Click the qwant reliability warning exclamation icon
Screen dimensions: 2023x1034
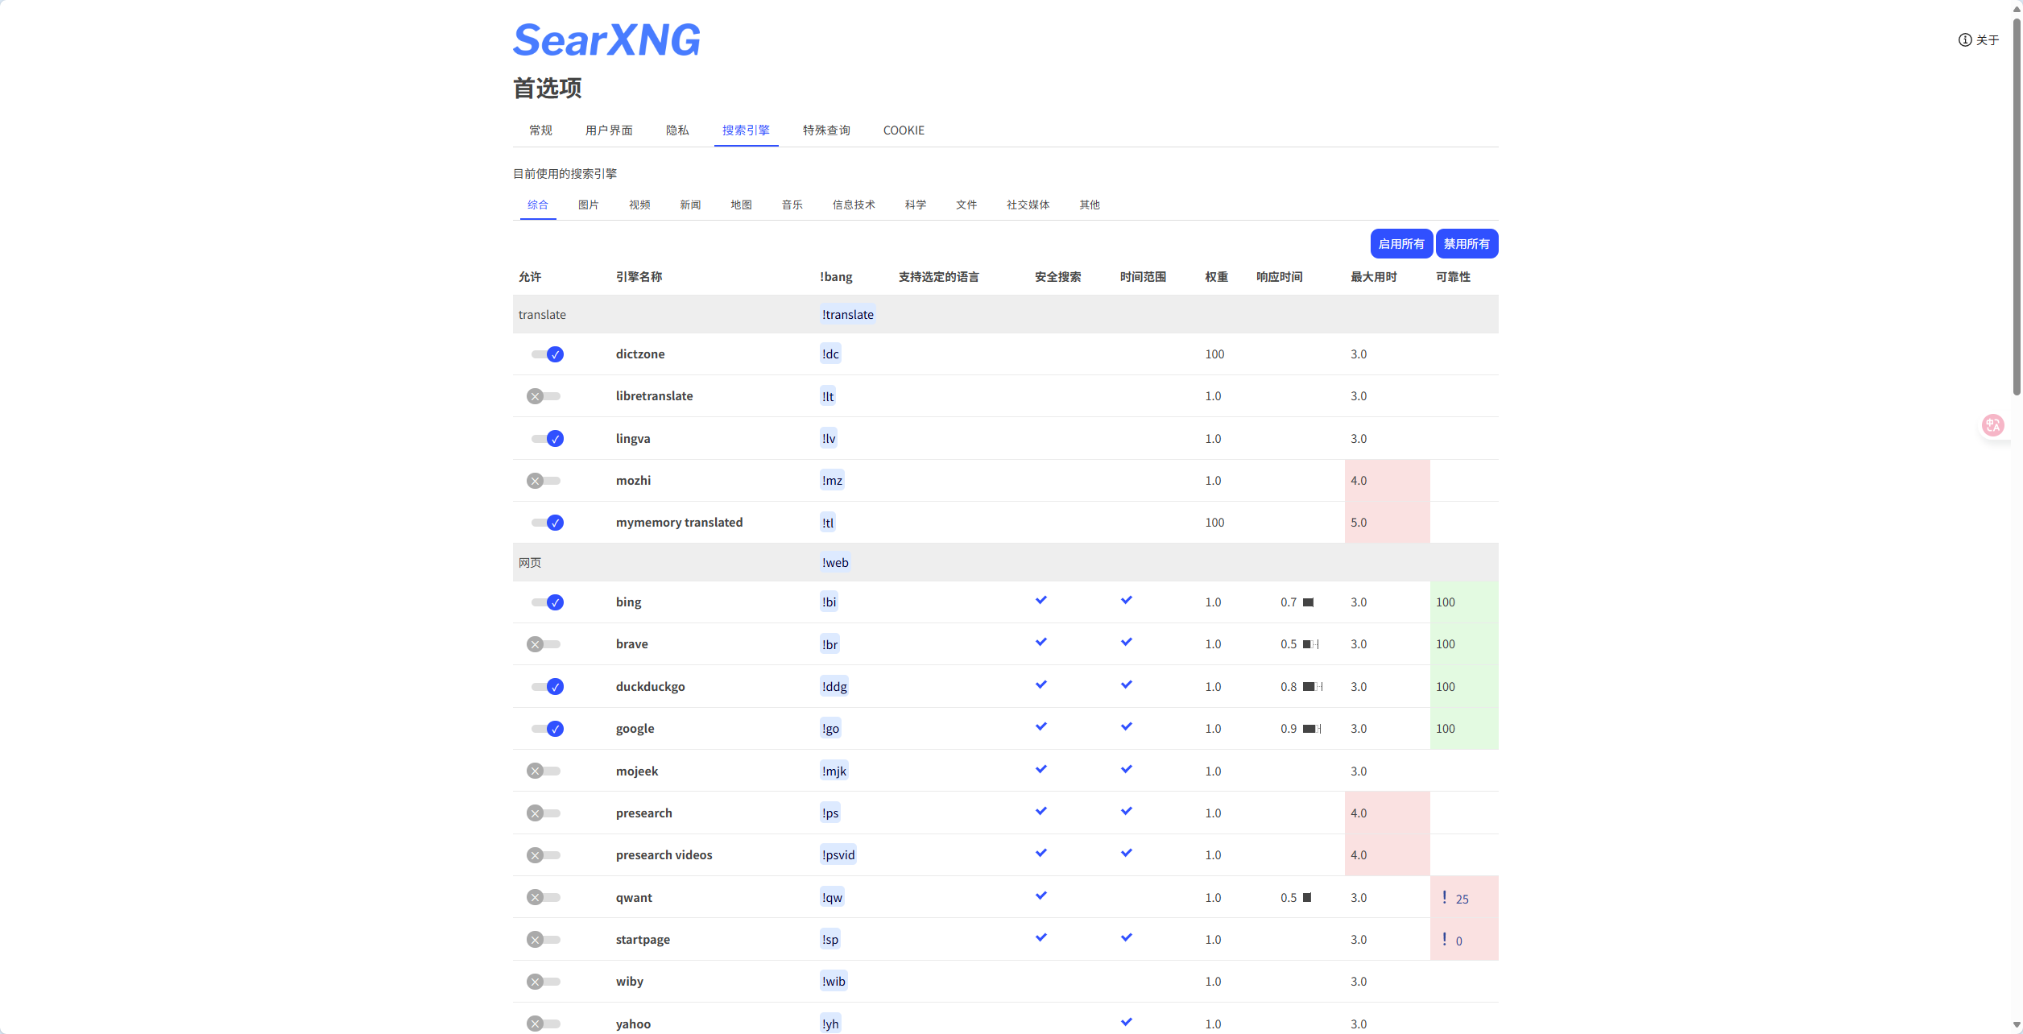tap(1445, 897)
